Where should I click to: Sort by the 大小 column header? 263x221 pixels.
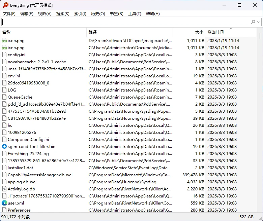click(x=189, y=32)
